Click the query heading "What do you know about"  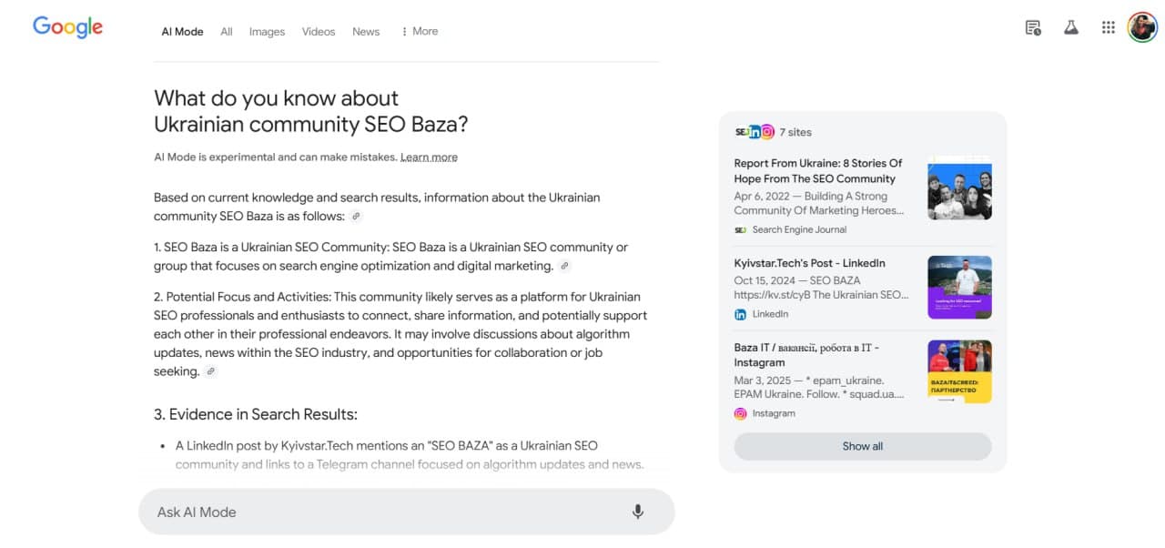[x=277, y=98]
